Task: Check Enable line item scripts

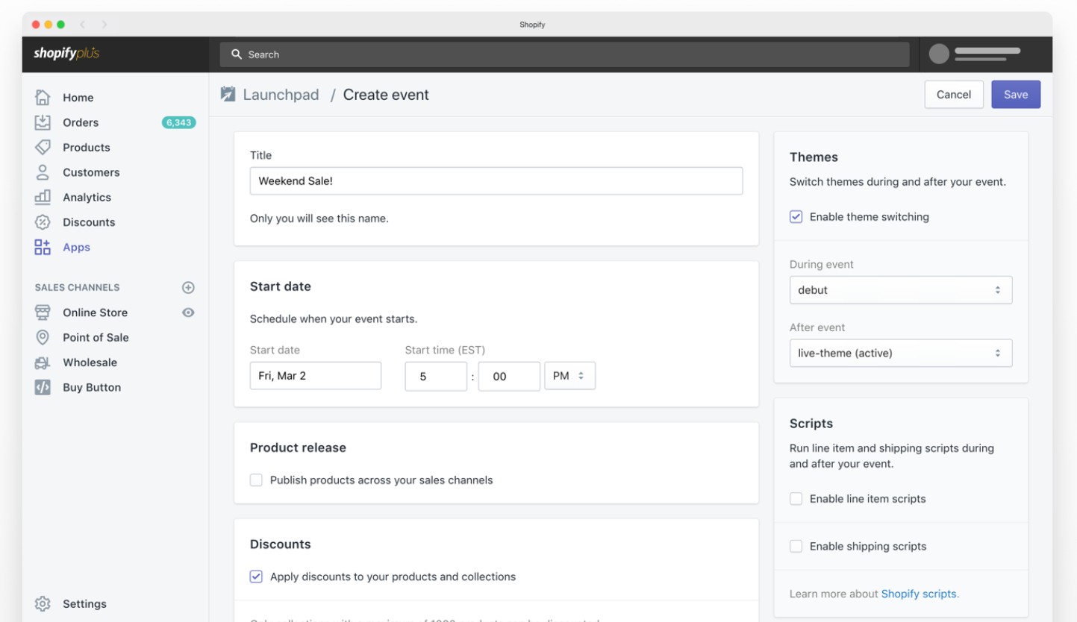Action: click(x=796, y=499)
